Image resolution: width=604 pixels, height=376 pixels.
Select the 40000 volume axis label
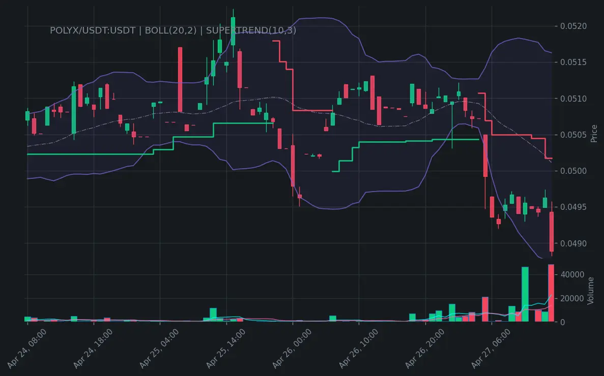click(572, 274)
